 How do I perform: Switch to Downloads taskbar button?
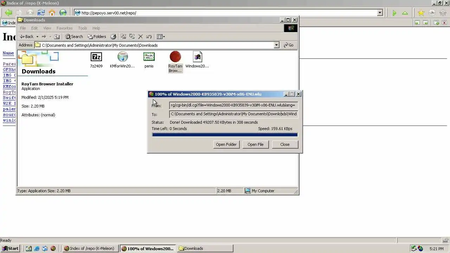tap(205, 248)
